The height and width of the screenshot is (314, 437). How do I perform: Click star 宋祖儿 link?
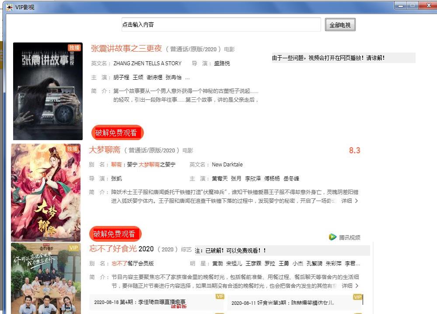(234, 263)
